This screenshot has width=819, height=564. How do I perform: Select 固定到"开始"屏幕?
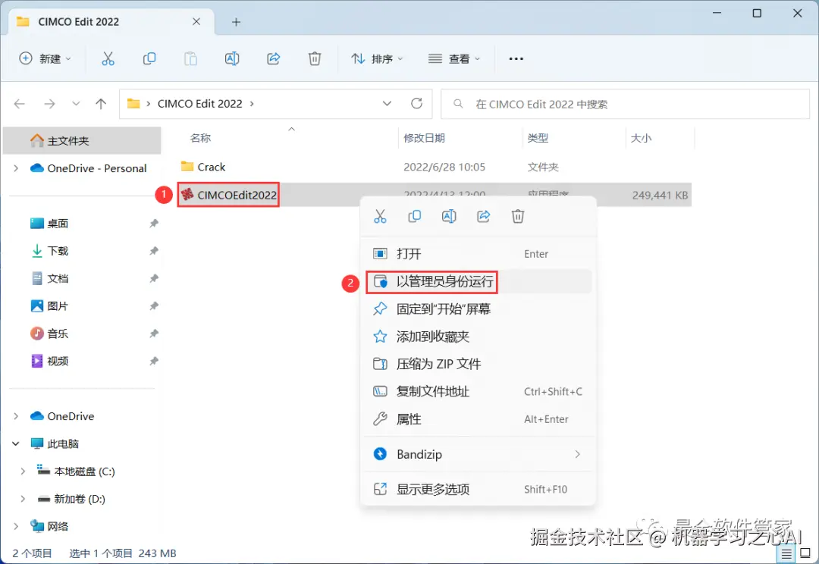click(x=478, y=309)
